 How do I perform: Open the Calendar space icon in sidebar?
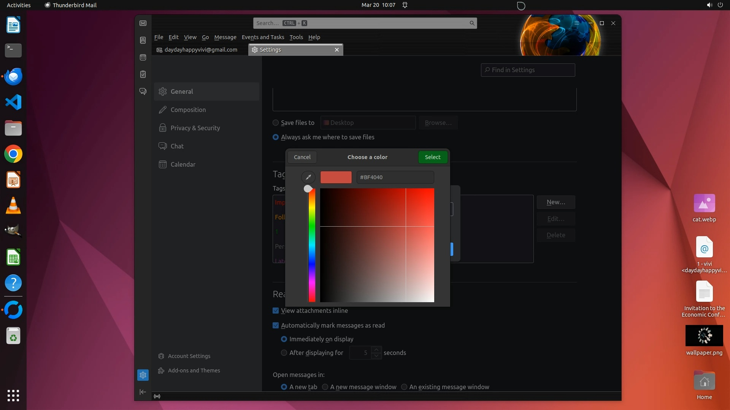point(143,57)
